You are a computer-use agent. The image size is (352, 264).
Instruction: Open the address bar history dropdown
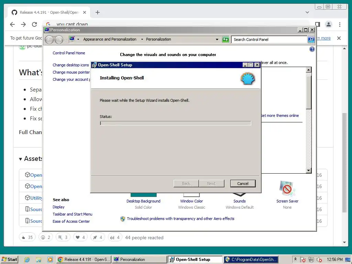[217, 39]
